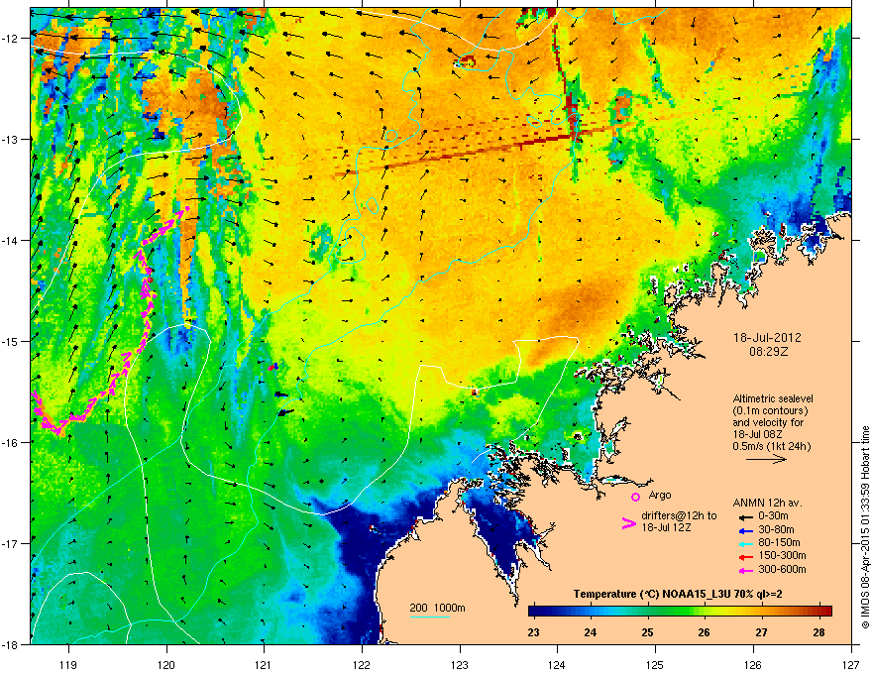Click the dark blue 23 end of colorbar
This screenshot has height=674, width=872.
534,611
